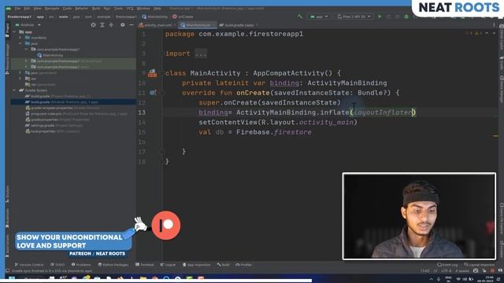This screenshot has height=283, width=504.
Task: Open Project panel settings gear
Action: click(x=123, y=24)
